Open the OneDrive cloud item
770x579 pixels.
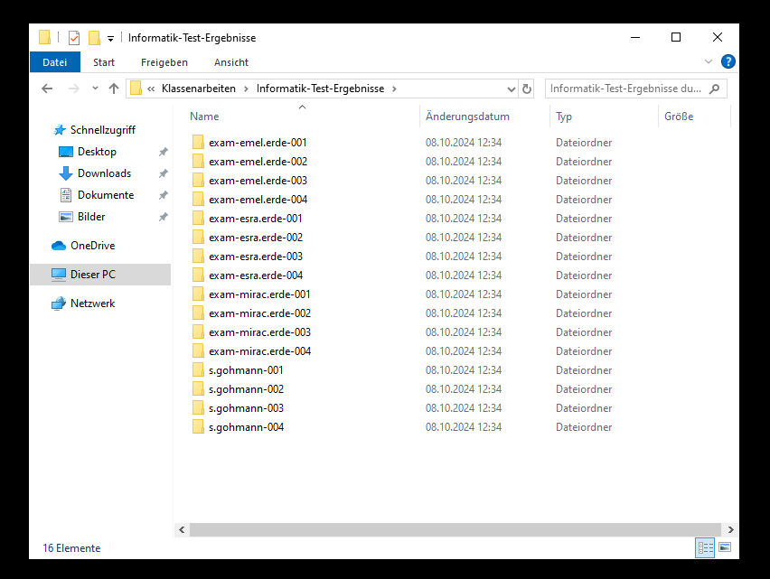[92, 246]
